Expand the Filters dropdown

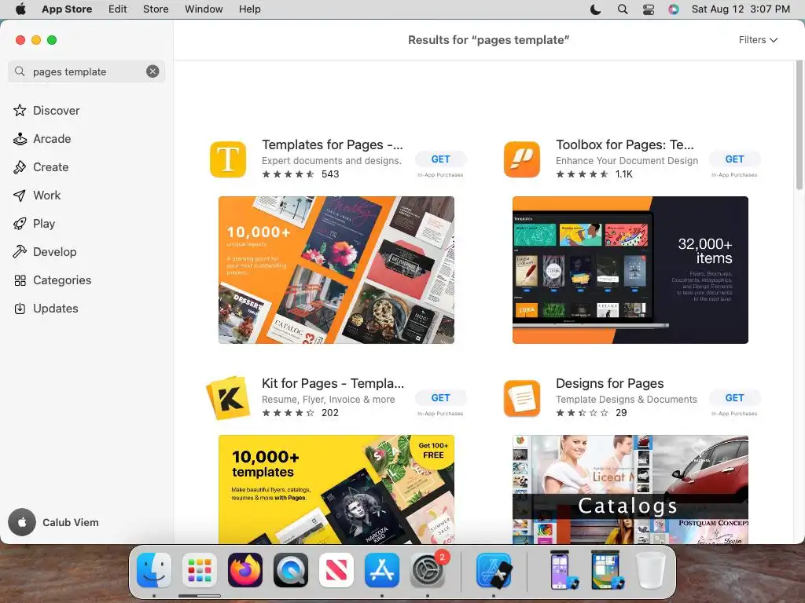[758, 40]
